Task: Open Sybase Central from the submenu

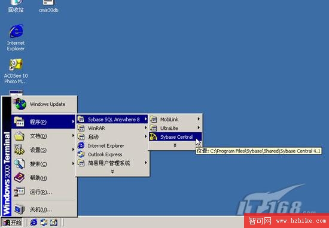Action: 175,137
